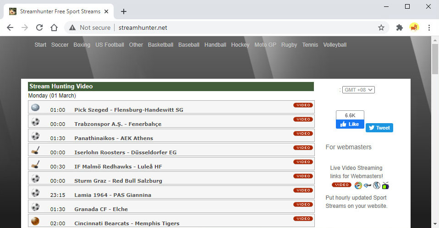Click the vertical scrollbar down arrow
The width and height of the screenshot is (439, 228).
[435, 224]
